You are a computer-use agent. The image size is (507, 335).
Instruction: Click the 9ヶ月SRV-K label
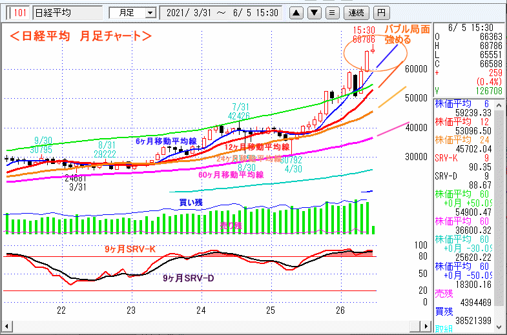click(130, 249)
